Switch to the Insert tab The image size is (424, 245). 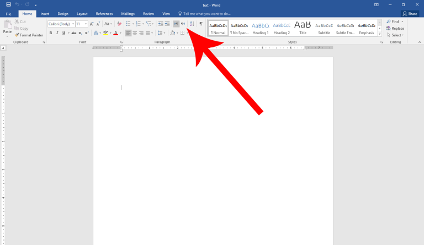pyautogui.click(x=45, y=13)
